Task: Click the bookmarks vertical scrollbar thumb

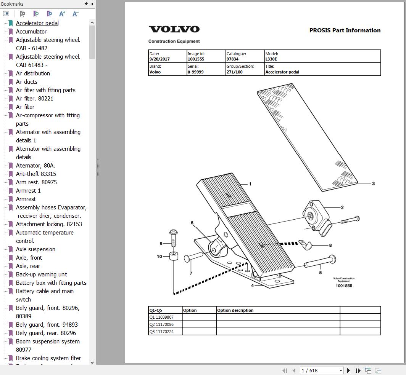Action: coord(92,42)
